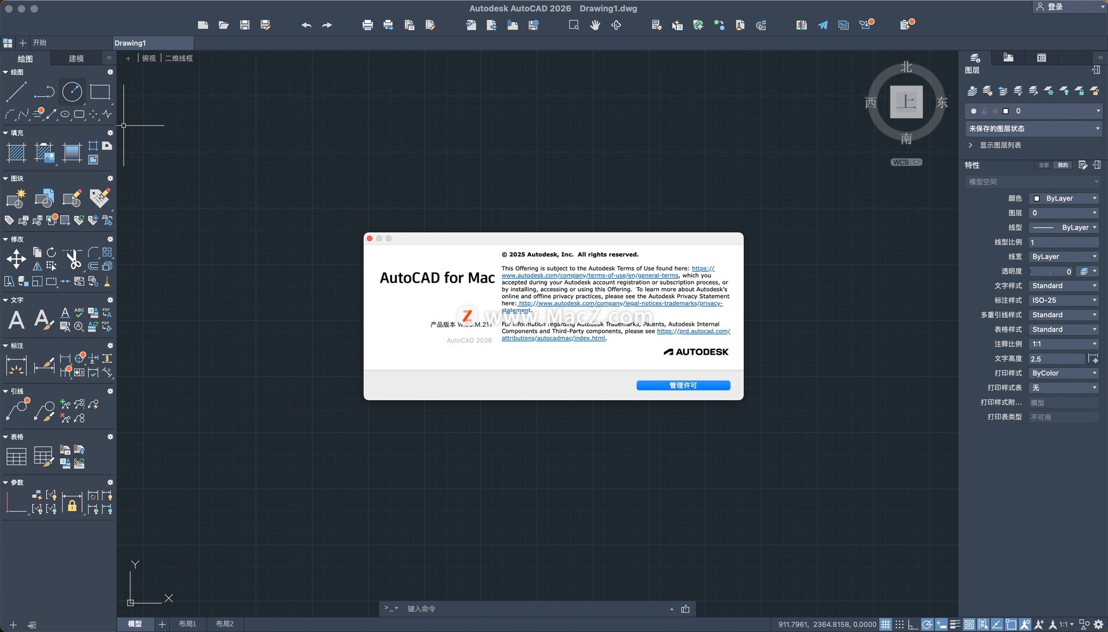Switch to the 布局2 layout tab
Screen dimensions: 1108x632
[x=224, y=625]
